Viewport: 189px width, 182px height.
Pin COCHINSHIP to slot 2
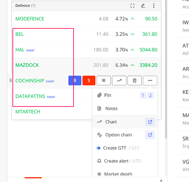tap(150, 95)
